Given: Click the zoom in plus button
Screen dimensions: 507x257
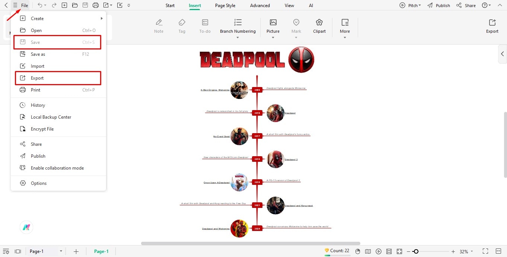Looking at the screenshot, I should [453, 251].
